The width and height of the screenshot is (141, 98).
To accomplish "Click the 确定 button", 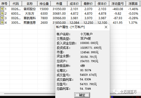I will (82, 95).
